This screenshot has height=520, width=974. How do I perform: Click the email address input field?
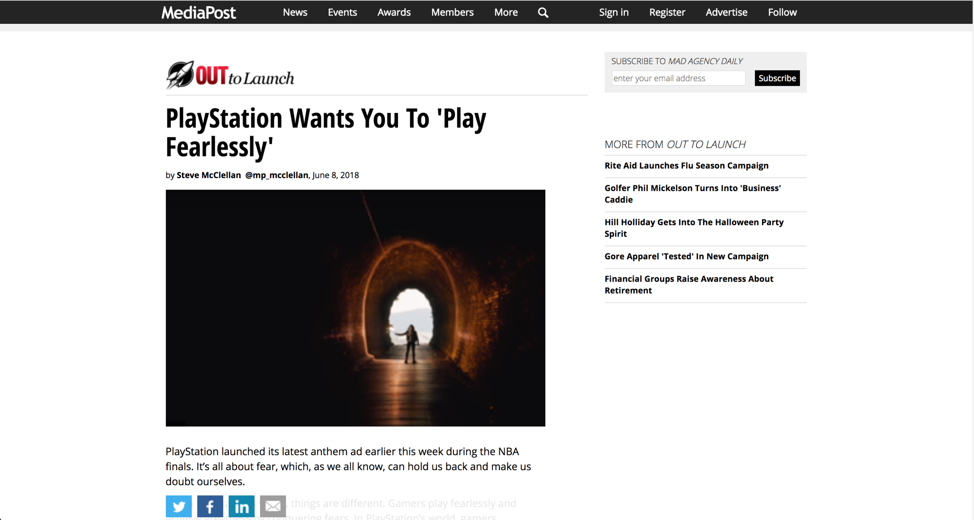[x=678, y=78]
